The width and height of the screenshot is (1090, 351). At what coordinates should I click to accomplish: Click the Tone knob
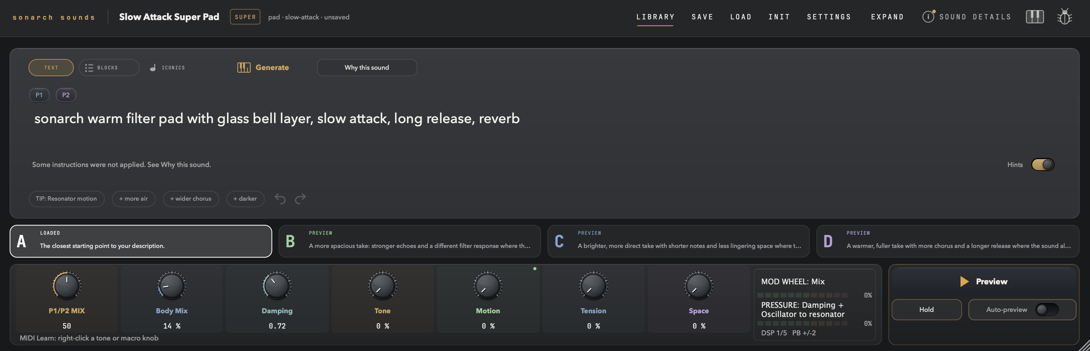coord(382,286)
